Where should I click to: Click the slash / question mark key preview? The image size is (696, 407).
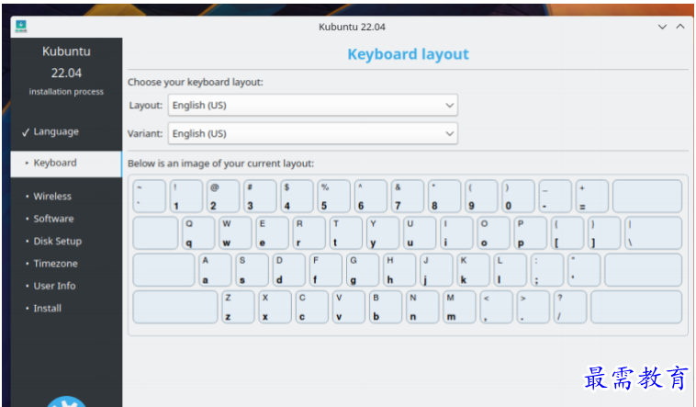pyautogui.click(x=569, y=307)
